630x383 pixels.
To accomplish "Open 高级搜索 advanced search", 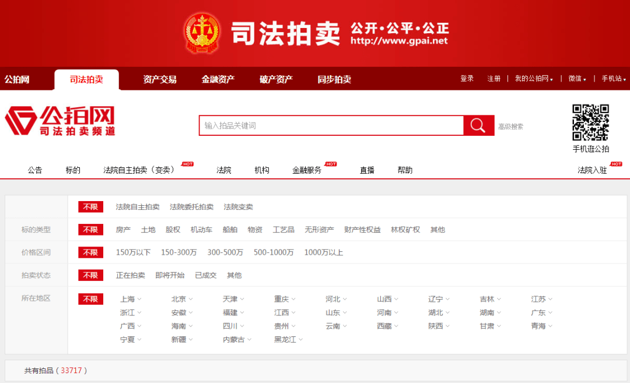I will (510, 127).
